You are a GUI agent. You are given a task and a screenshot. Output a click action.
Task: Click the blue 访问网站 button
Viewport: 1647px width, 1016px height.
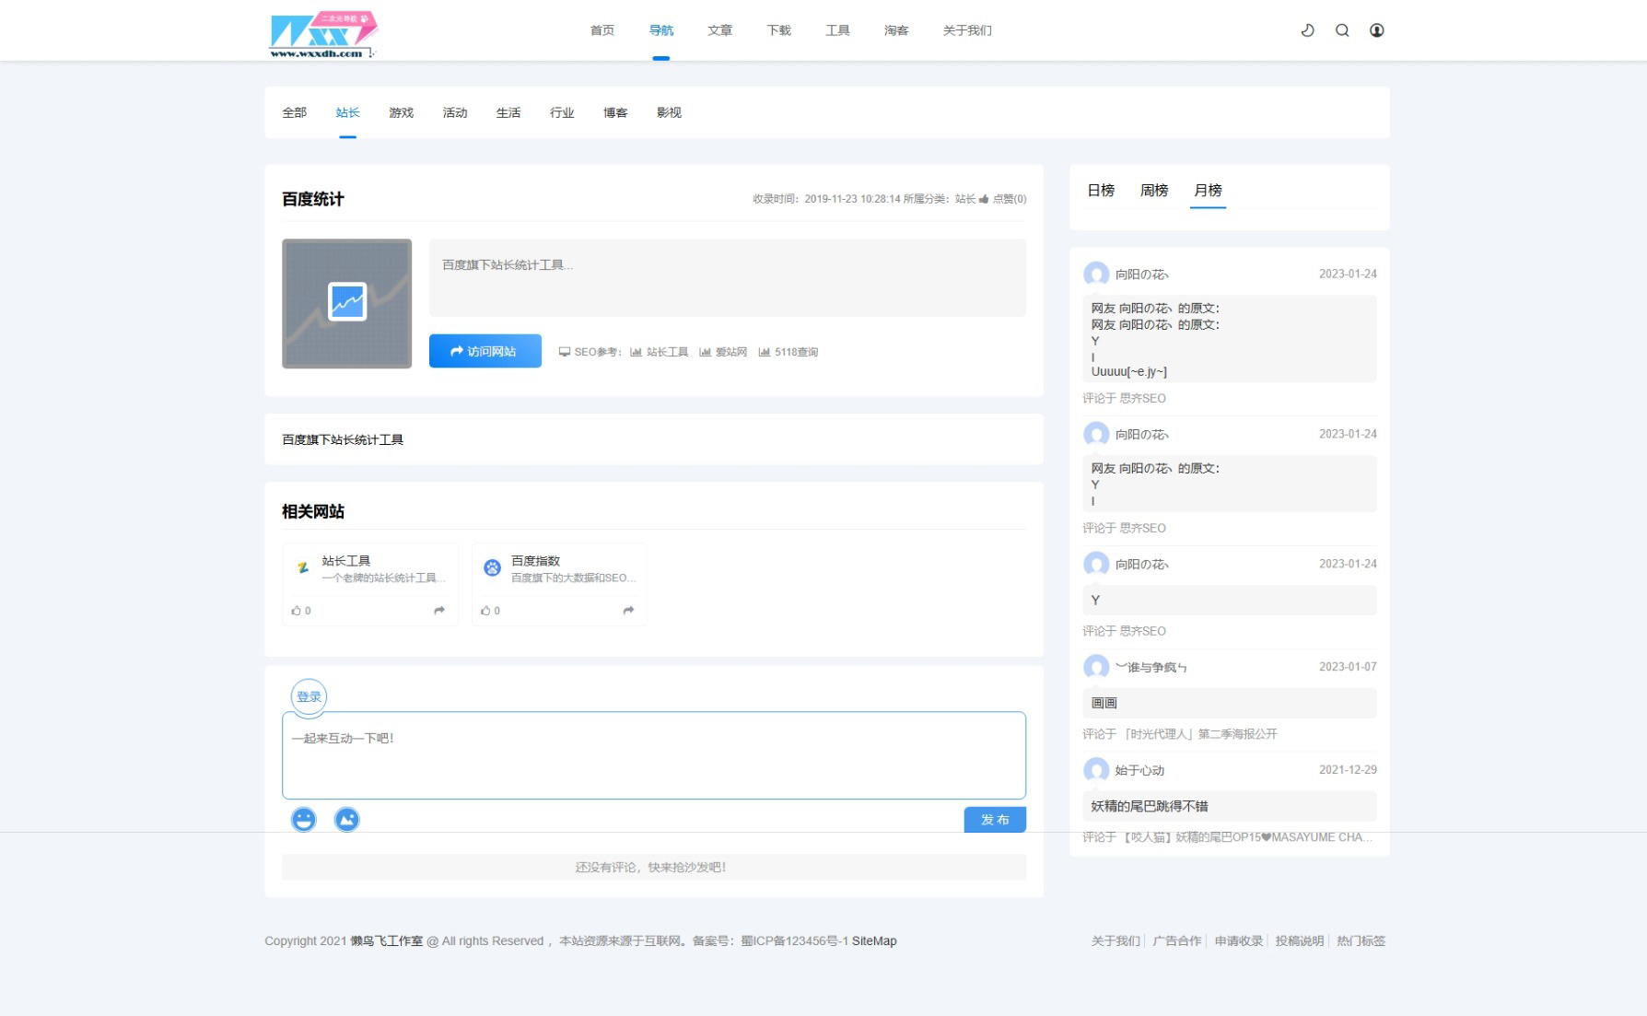[485, 351]
